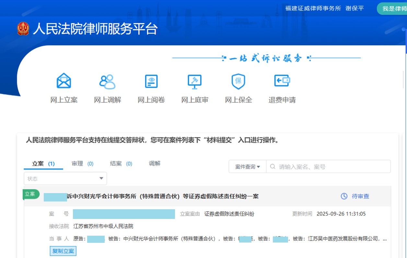Click the court name 江苏省苏州市中级人民法院

[x=103, y=226]
